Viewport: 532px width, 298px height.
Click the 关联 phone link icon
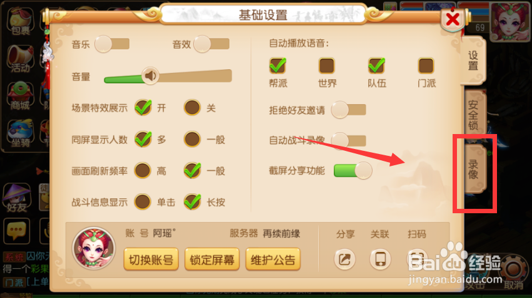coord(380,259)
